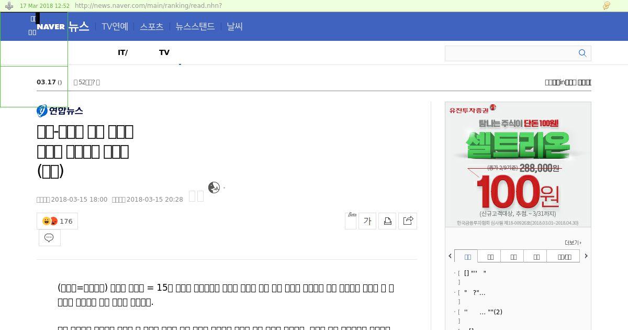
Task: Change font size with the 가 button
Action: 367,221
